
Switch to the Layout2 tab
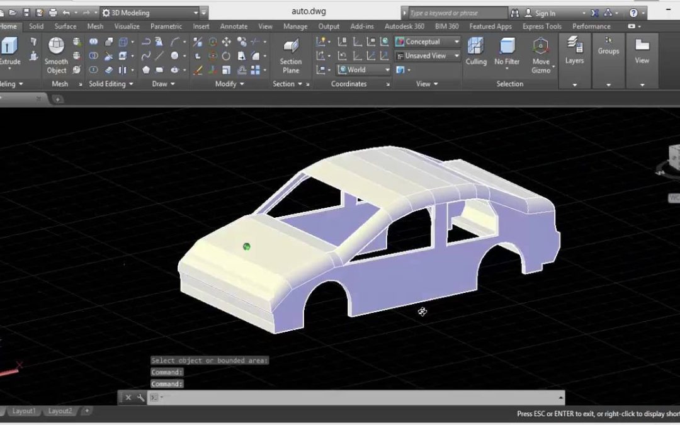[x=60, y=411]
